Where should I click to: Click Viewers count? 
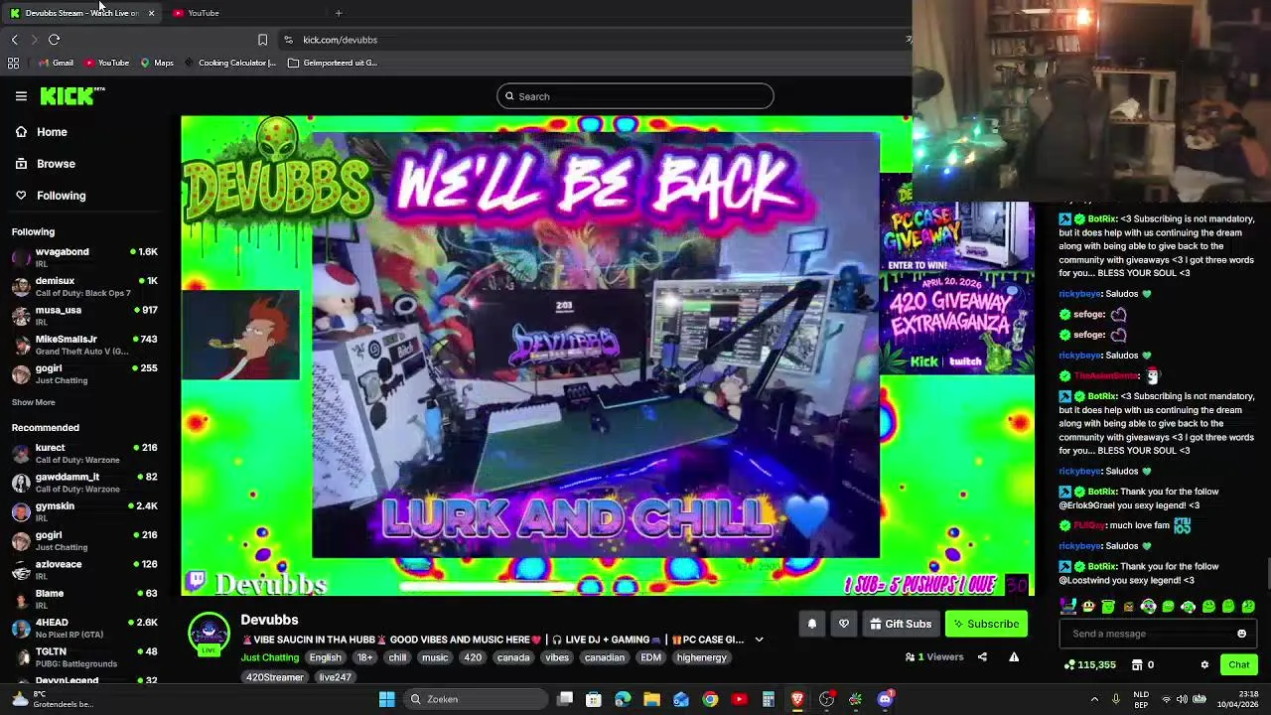934,656
